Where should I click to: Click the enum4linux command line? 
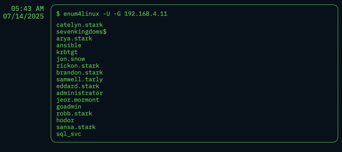click(x=112, y=14)
